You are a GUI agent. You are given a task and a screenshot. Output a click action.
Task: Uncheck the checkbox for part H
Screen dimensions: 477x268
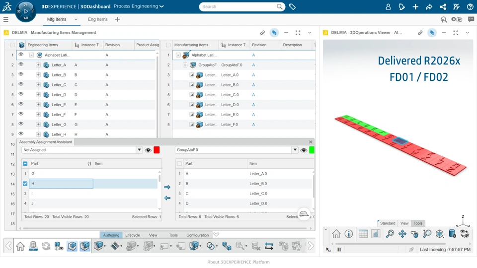tap(25, 184)
